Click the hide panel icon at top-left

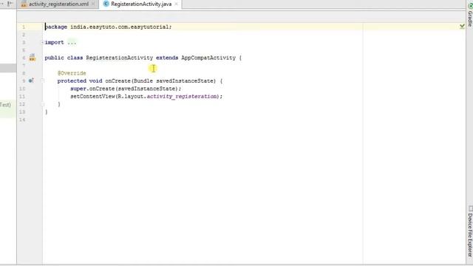click(x=10, y=4)
